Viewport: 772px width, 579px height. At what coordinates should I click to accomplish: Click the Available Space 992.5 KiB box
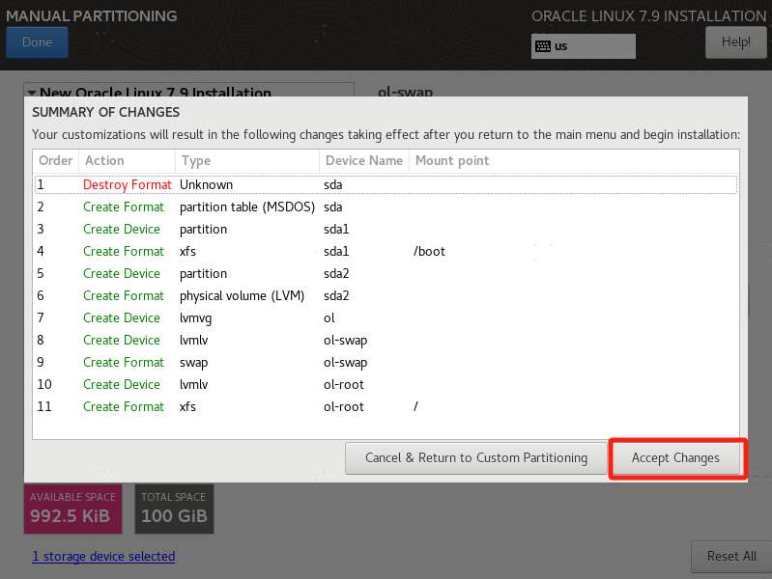73,509
